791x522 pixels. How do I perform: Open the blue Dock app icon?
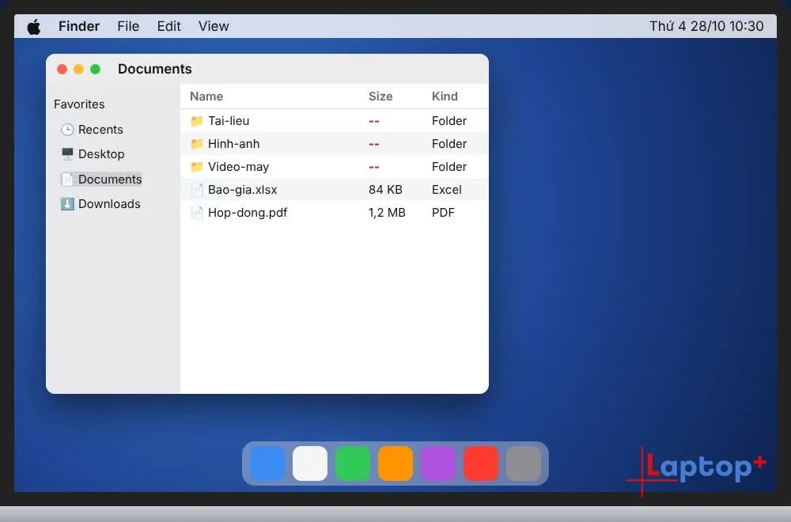pos(267,463)
